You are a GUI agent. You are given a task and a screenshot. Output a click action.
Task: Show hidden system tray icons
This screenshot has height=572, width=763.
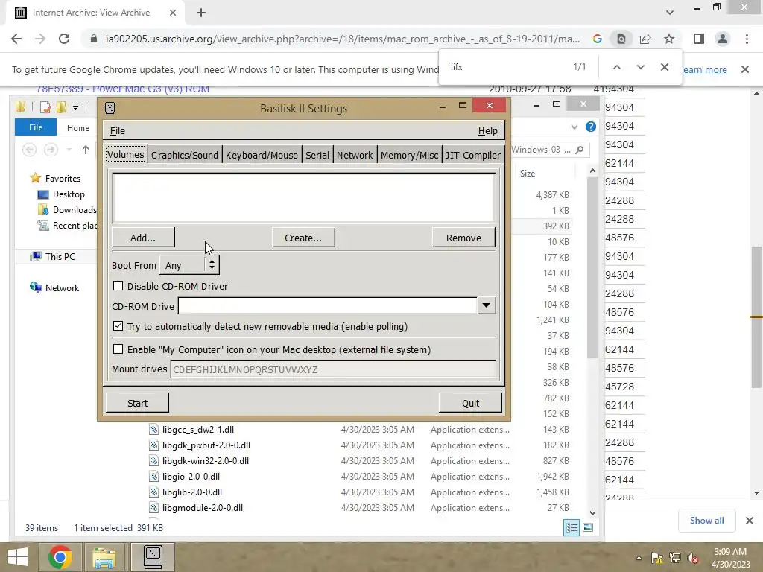click(639, 558)
